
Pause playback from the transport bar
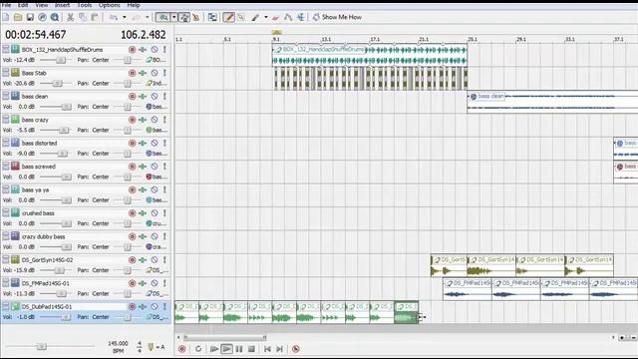click(239, 349)
